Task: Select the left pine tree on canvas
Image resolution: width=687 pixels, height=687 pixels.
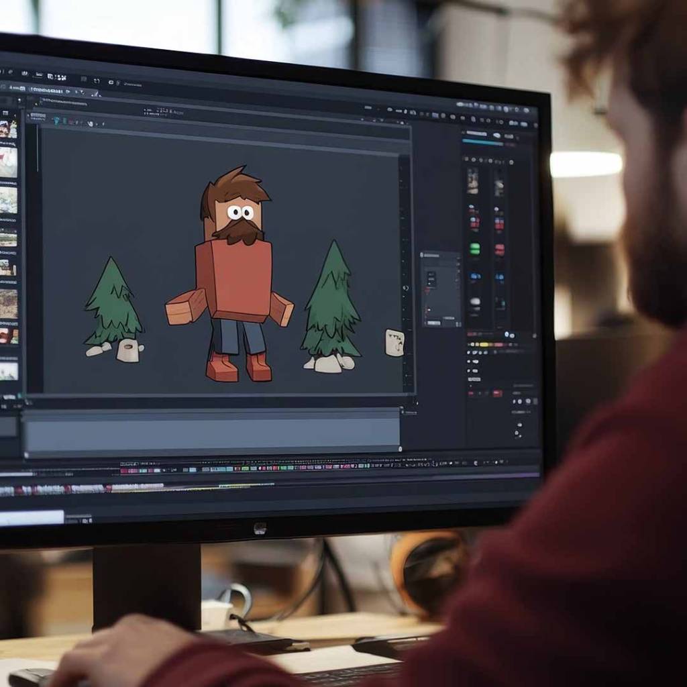Action: [113, 301]
